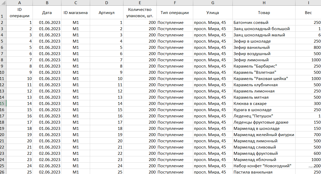Click the 'Вес' header cell
The image size is (321, 174).
(x=308, y=12)
